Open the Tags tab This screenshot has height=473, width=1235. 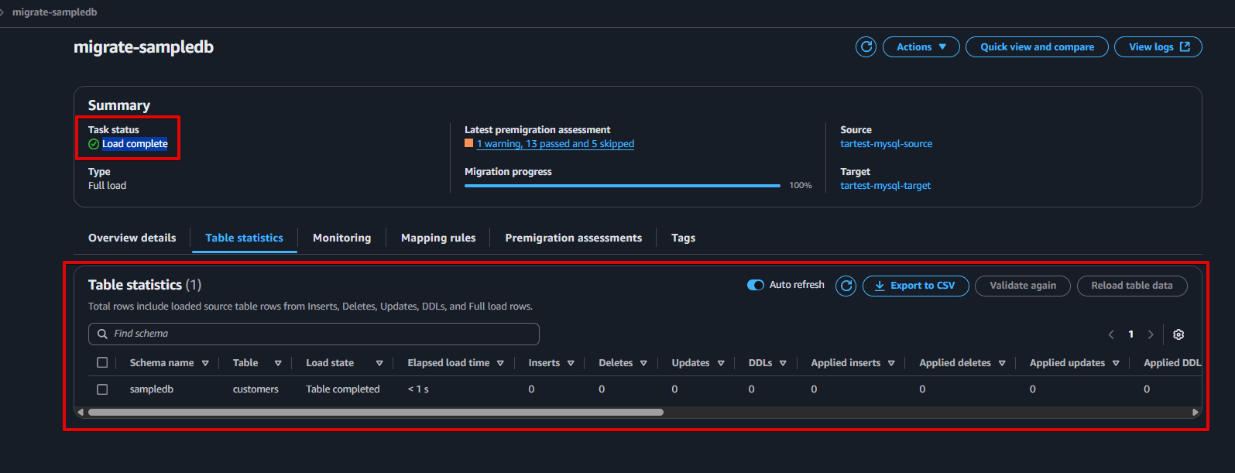pyautogui.click(x=683, y=238)
